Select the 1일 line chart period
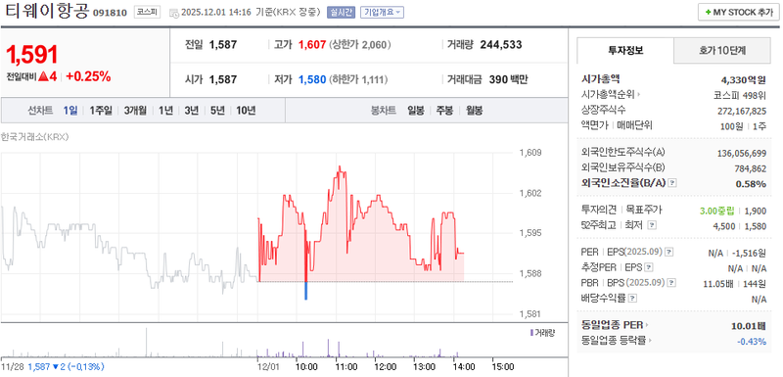 click(70, 111)
